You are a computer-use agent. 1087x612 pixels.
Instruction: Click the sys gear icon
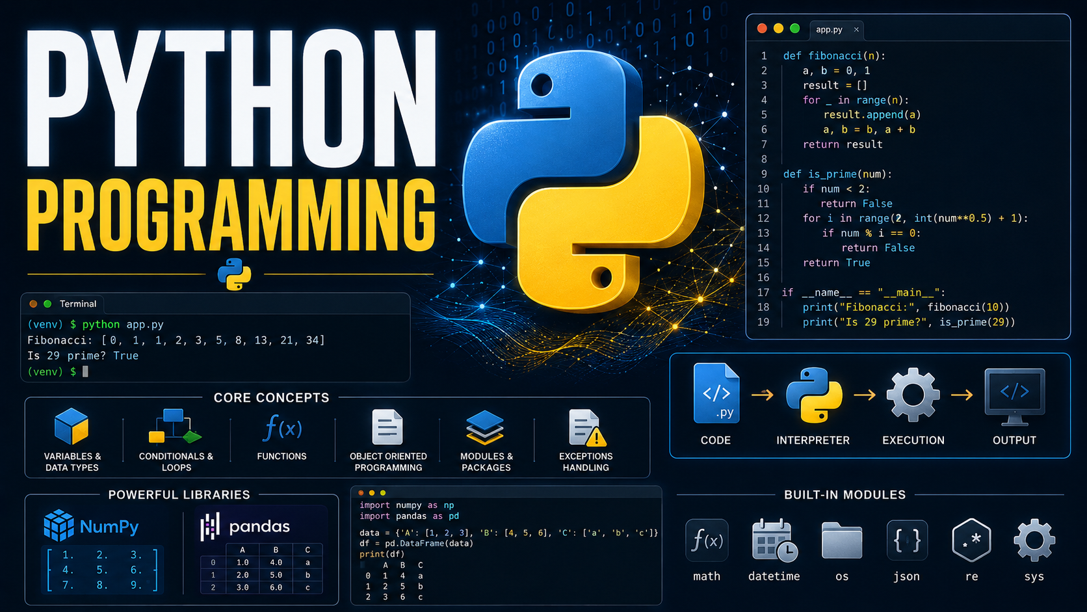(1034, 540)
